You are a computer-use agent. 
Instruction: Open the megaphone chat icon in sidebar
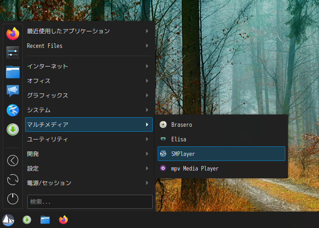pos(13,91)
